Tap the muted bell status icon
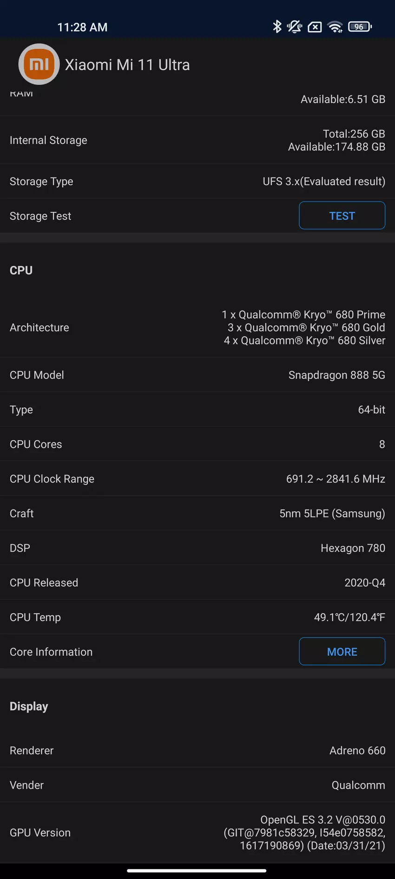395x879 pixels. coord(295,27)
